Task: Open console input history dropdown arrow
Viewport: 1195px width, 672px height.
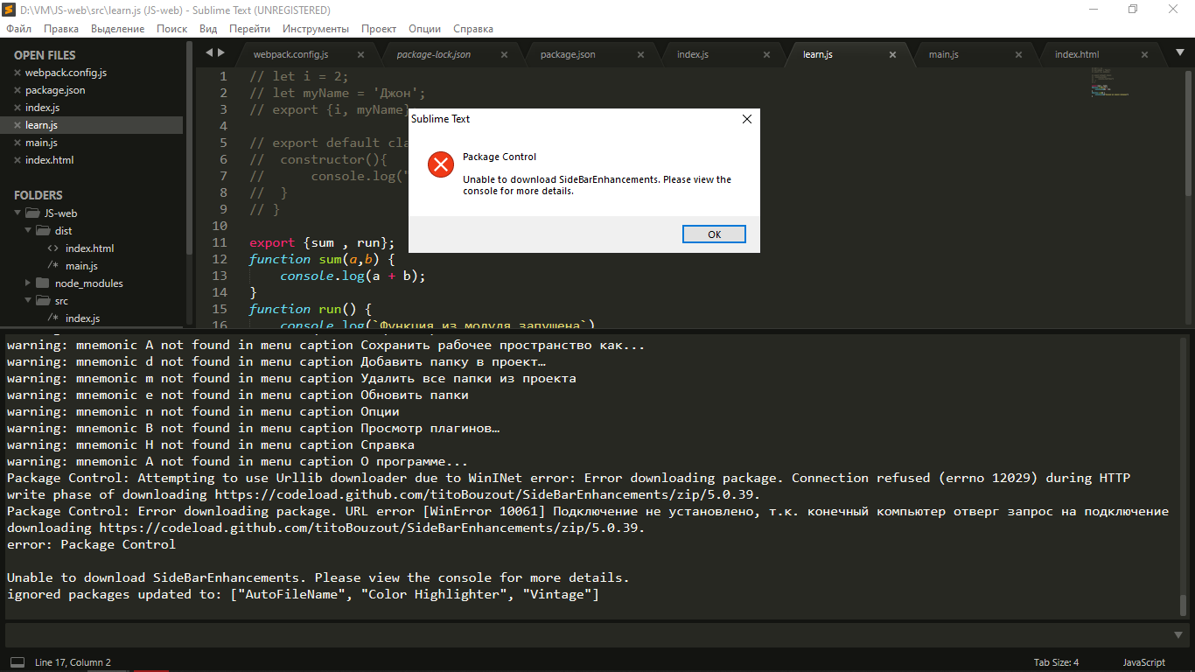Action: 1178,633
